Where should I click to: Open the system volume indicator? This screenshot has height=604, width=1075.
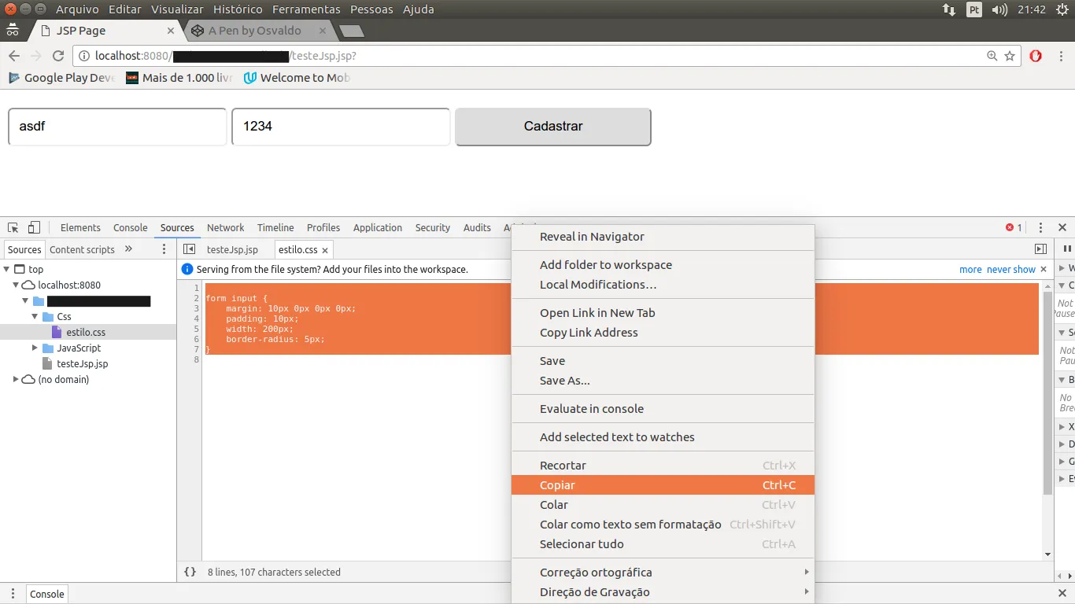[999, 9]
